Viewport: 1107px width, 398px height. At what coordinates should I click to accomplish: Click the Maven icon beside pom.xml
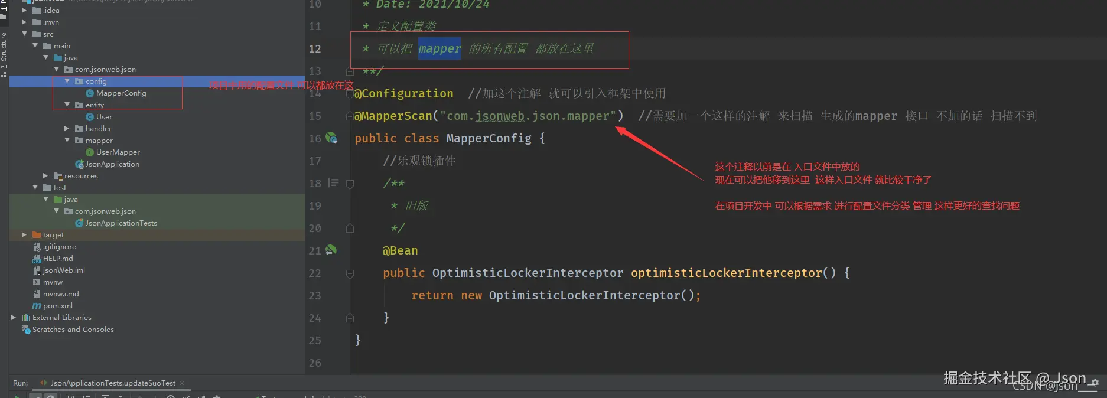[x=37, y=306]
